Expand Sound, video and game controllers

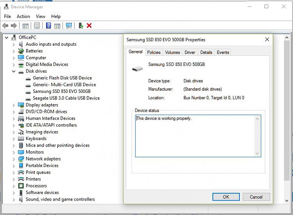point(14,199)
